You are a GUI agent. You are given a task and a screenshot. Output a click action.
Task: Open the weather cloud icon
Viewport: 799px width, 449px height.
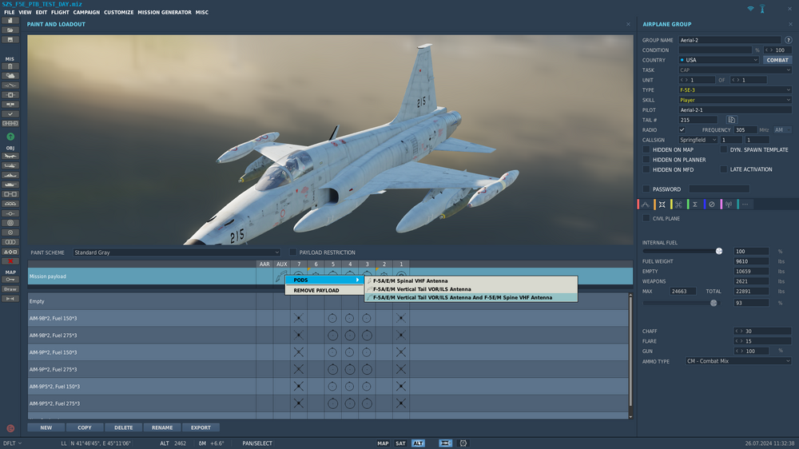[x=10, y=76]
